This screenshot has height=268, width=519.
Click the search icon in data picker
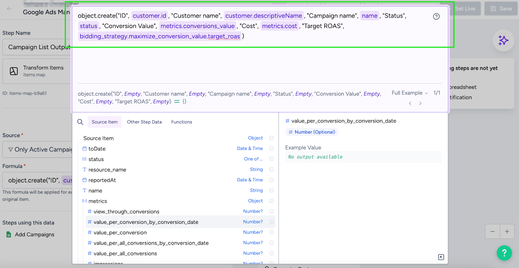[x=80, y=122]
